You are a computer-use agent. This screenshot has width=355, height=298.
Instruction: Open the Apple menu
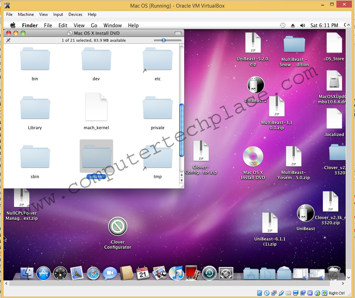click(13, 25)
